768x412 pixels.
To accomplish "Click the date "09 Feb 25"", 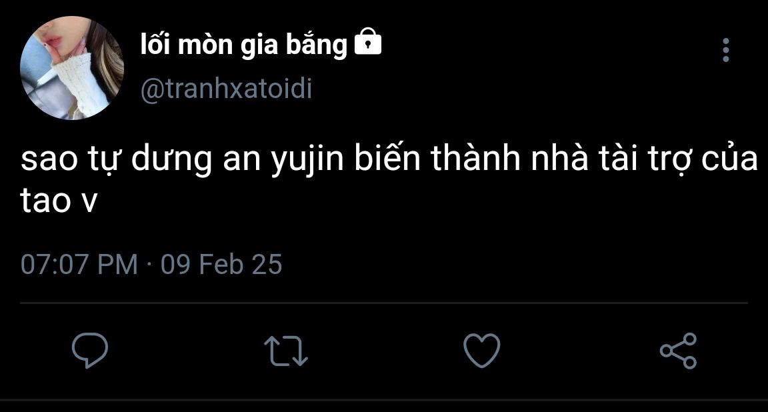I will [x=221, y=265].
